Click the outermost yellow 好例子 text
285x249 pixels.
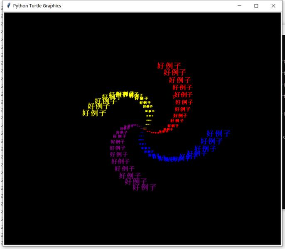[94, 113]
